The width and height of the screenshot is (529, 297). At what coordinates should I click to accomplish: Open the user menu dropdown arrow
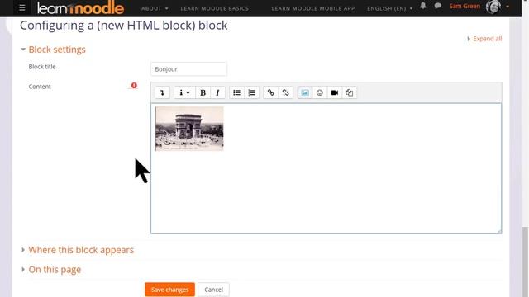[508, 7]
